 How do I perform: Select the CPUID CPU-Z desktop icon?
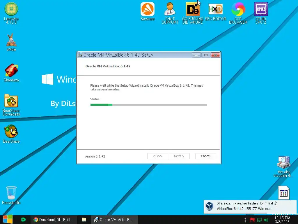(261, 13)
